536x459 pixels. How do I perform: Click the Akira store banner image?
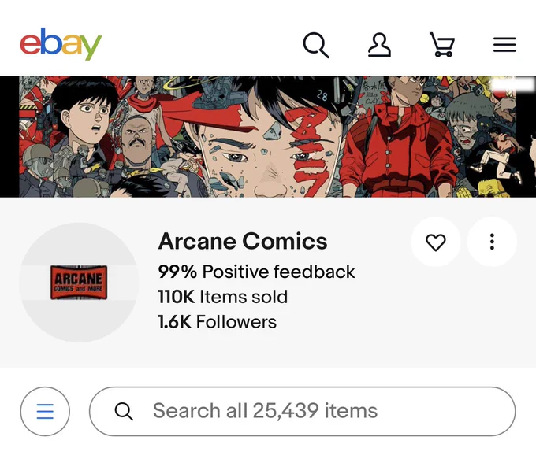[268, 137]
